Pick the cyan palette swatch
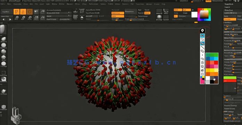This screenshot has width=242, height=125. 216,59
